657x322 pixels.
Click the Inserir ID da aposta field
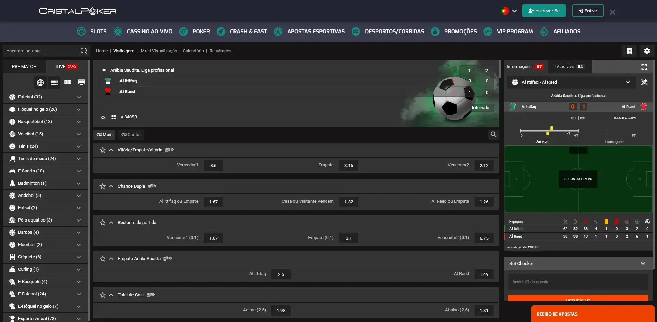click(578, 282)
